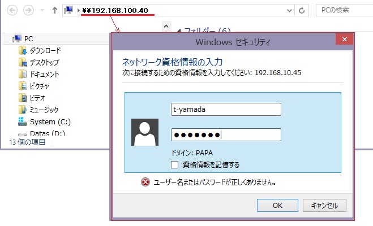This screenshot has width=373, height=226.
Task: Click the ドキュメント folder icon
Action: click(23, 74)
